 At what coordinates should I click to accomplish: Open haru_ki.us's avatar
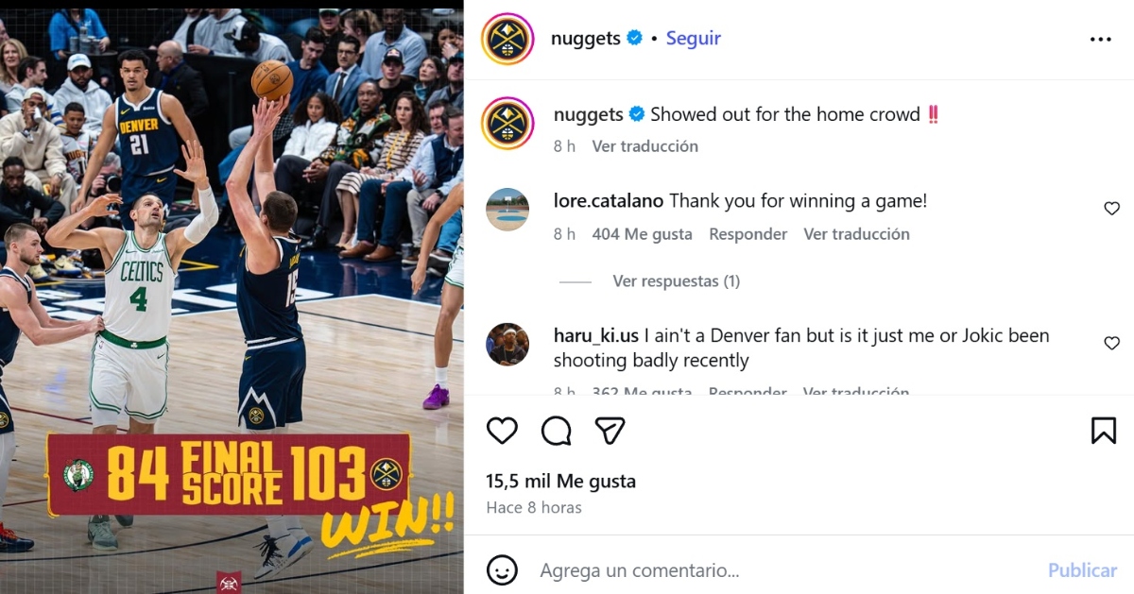coord(507,345)
